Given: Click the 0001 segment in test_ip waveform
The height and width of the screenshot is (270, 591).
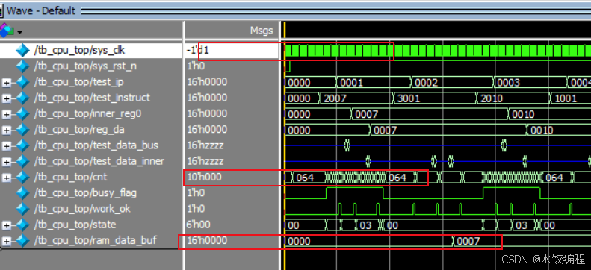Looking at the screenshot, I should coord(373,82).
